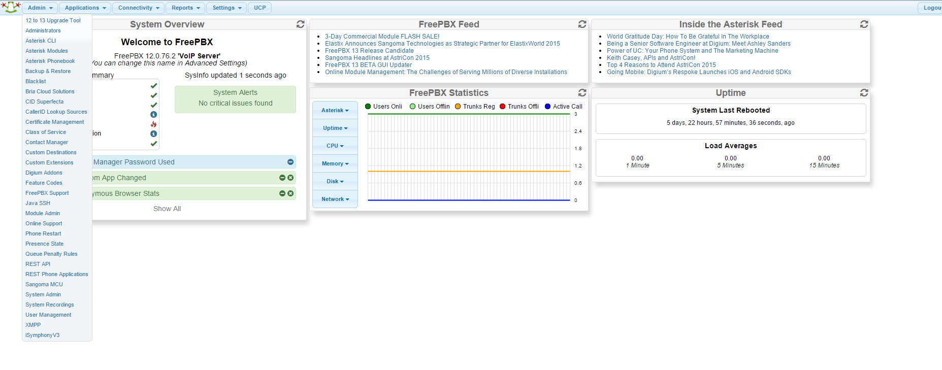Screen dimensions: 942x370
Task: Toggle Trunks Offline legend series
Action: pos(519,107)
